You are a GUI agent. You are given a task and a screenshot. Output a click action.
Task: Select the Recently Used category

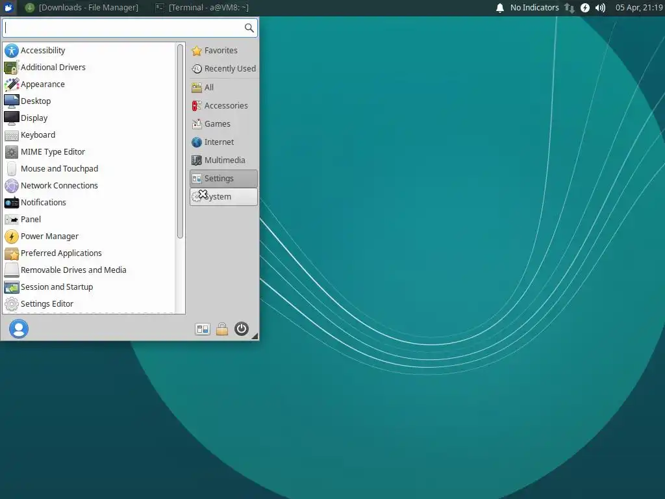223,69
